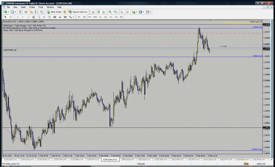
Task: Enable the chart auto scroll button
Action: (x=122, y=12)
